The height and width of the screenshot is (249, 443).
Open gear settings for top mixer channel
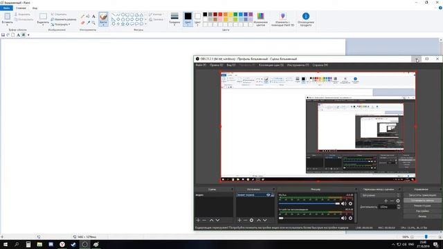(x=350, y=203)
